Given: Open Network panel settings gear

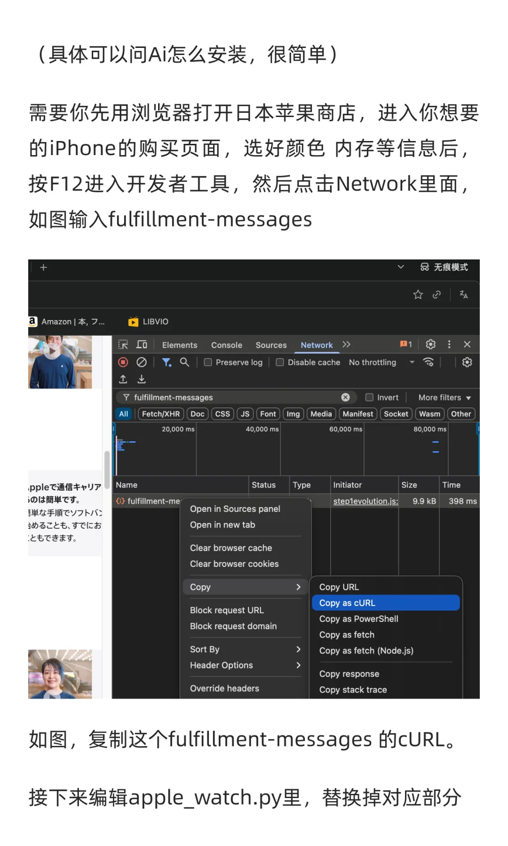Looking at the screenshot, I should (467, 362).
